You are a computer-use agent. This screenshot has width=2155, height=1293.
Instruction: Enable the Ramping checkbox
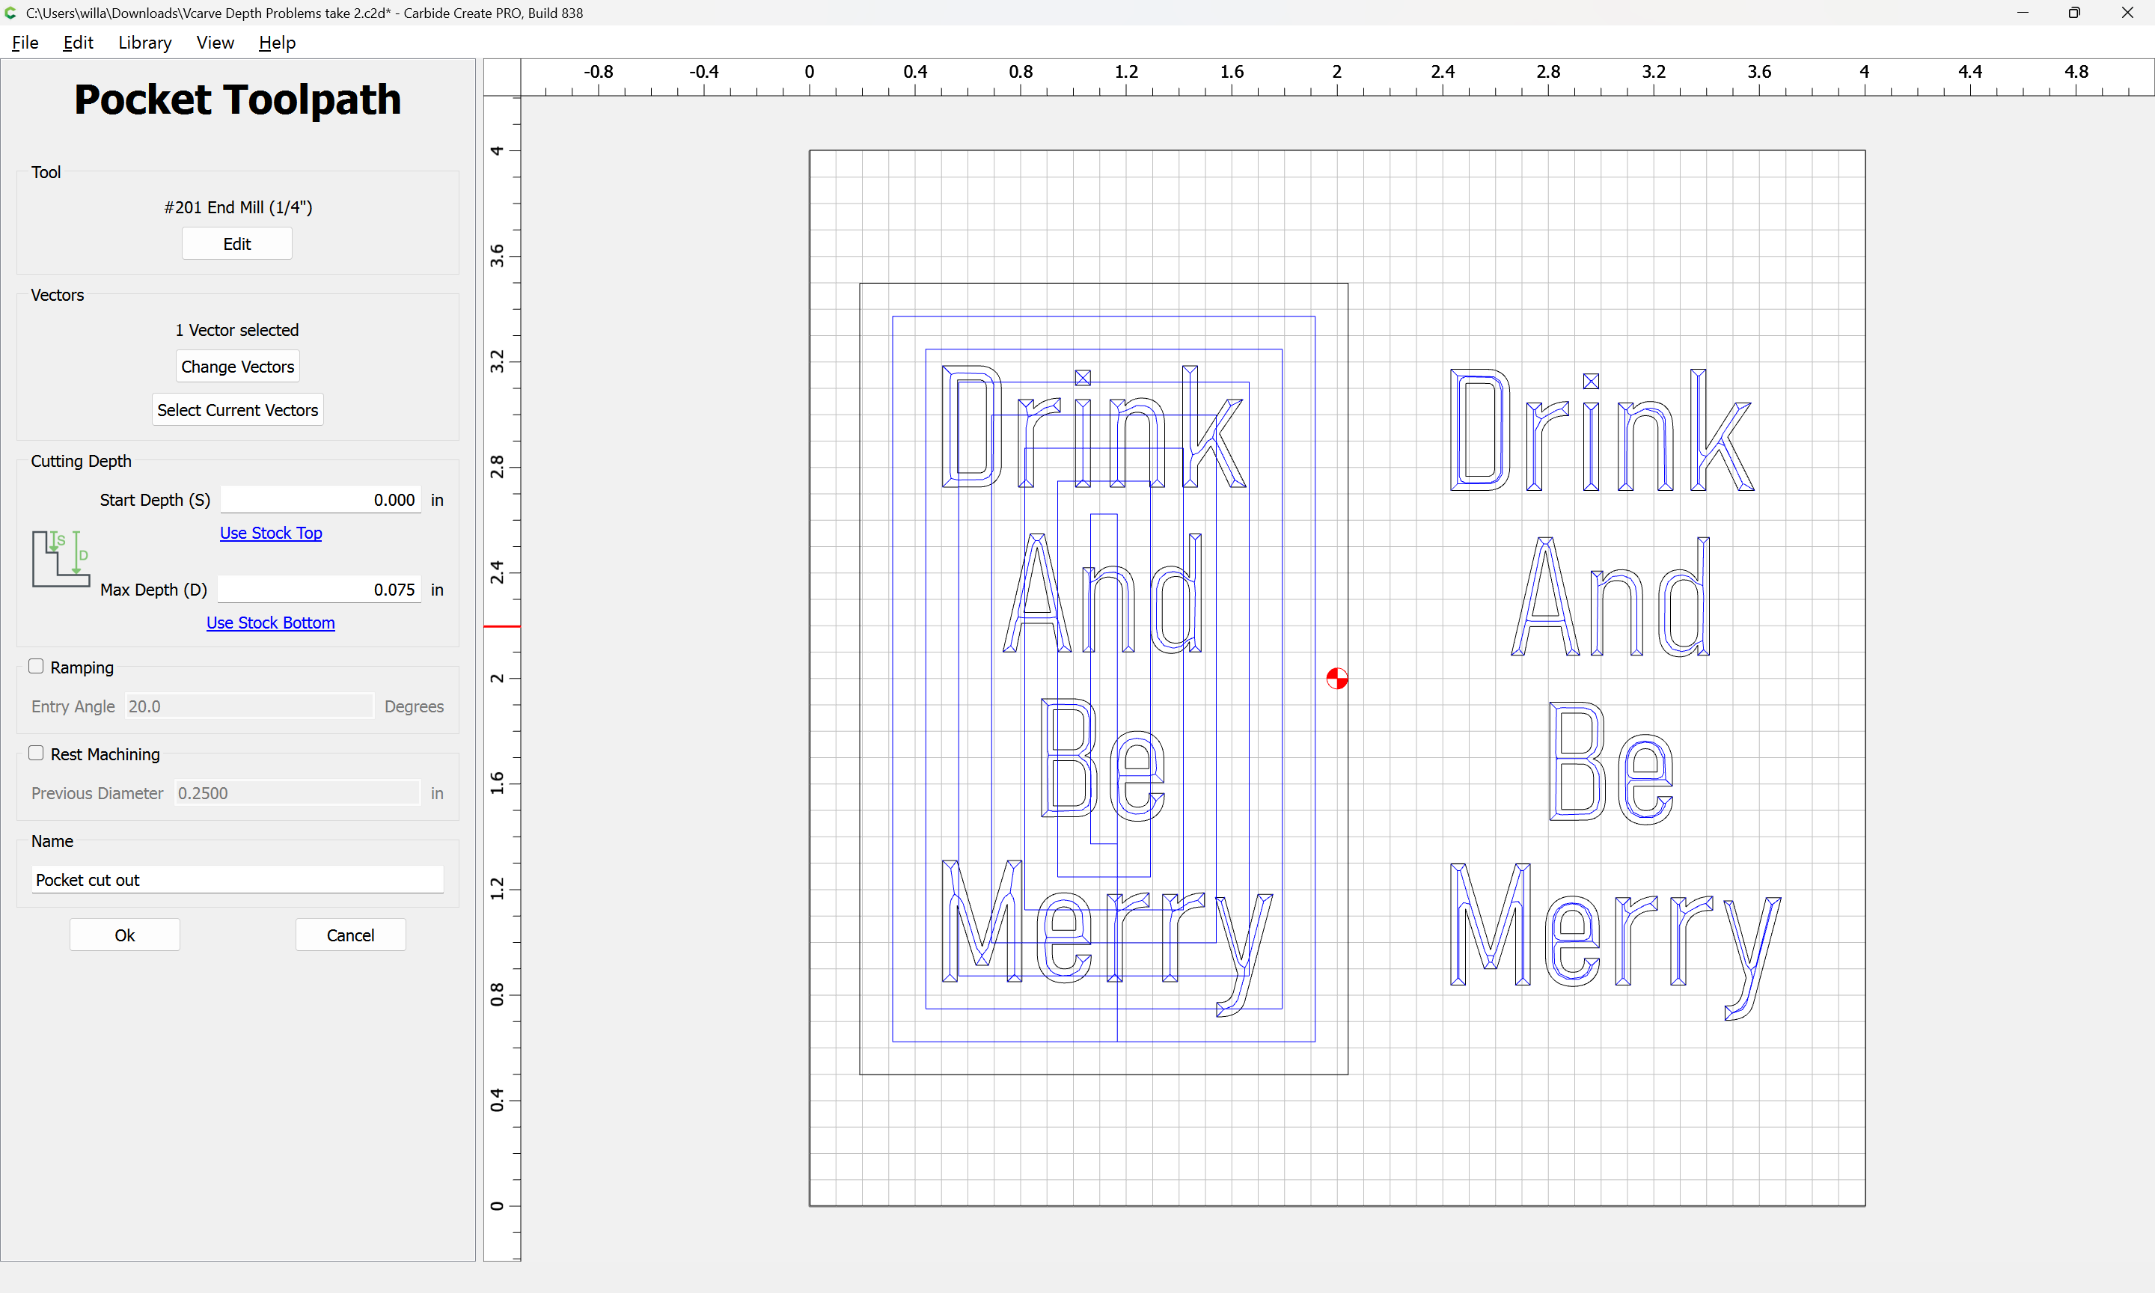point(36,667)
